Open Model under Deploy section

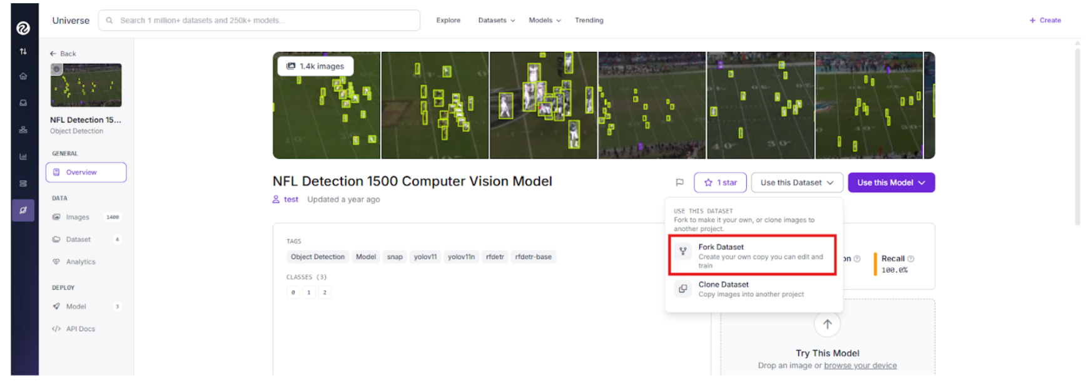86,307
